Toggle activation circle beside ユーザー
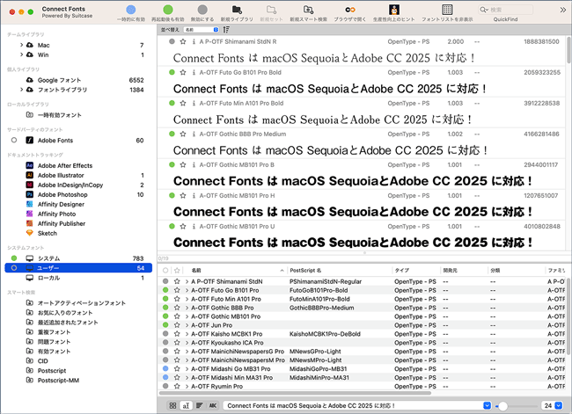The image size is (572, 414). pyautogui.click(x=14, y=268)
